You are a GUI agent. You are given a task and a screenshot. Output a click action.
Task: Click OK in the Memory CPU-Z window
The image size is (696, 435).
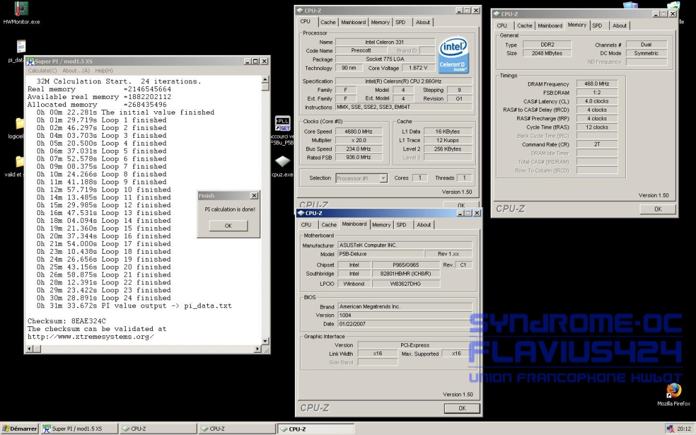[658, 209]
